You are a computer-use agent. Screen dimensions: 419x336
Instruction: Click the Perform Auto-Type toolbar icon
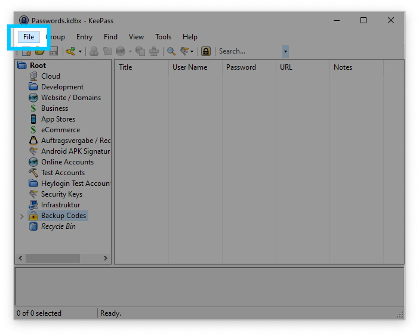(x=154, y=51)
